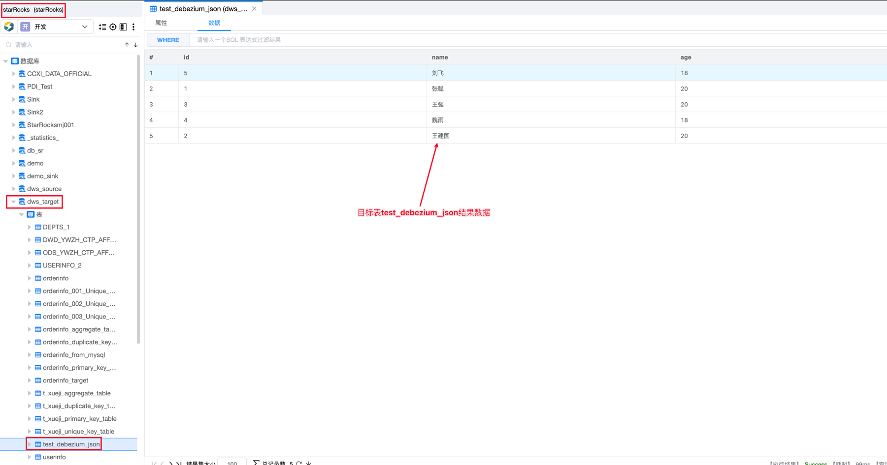This screenshot has height=465, width=887.
Task: Click the WHERE filter button
Action: (x=168, y=40)
